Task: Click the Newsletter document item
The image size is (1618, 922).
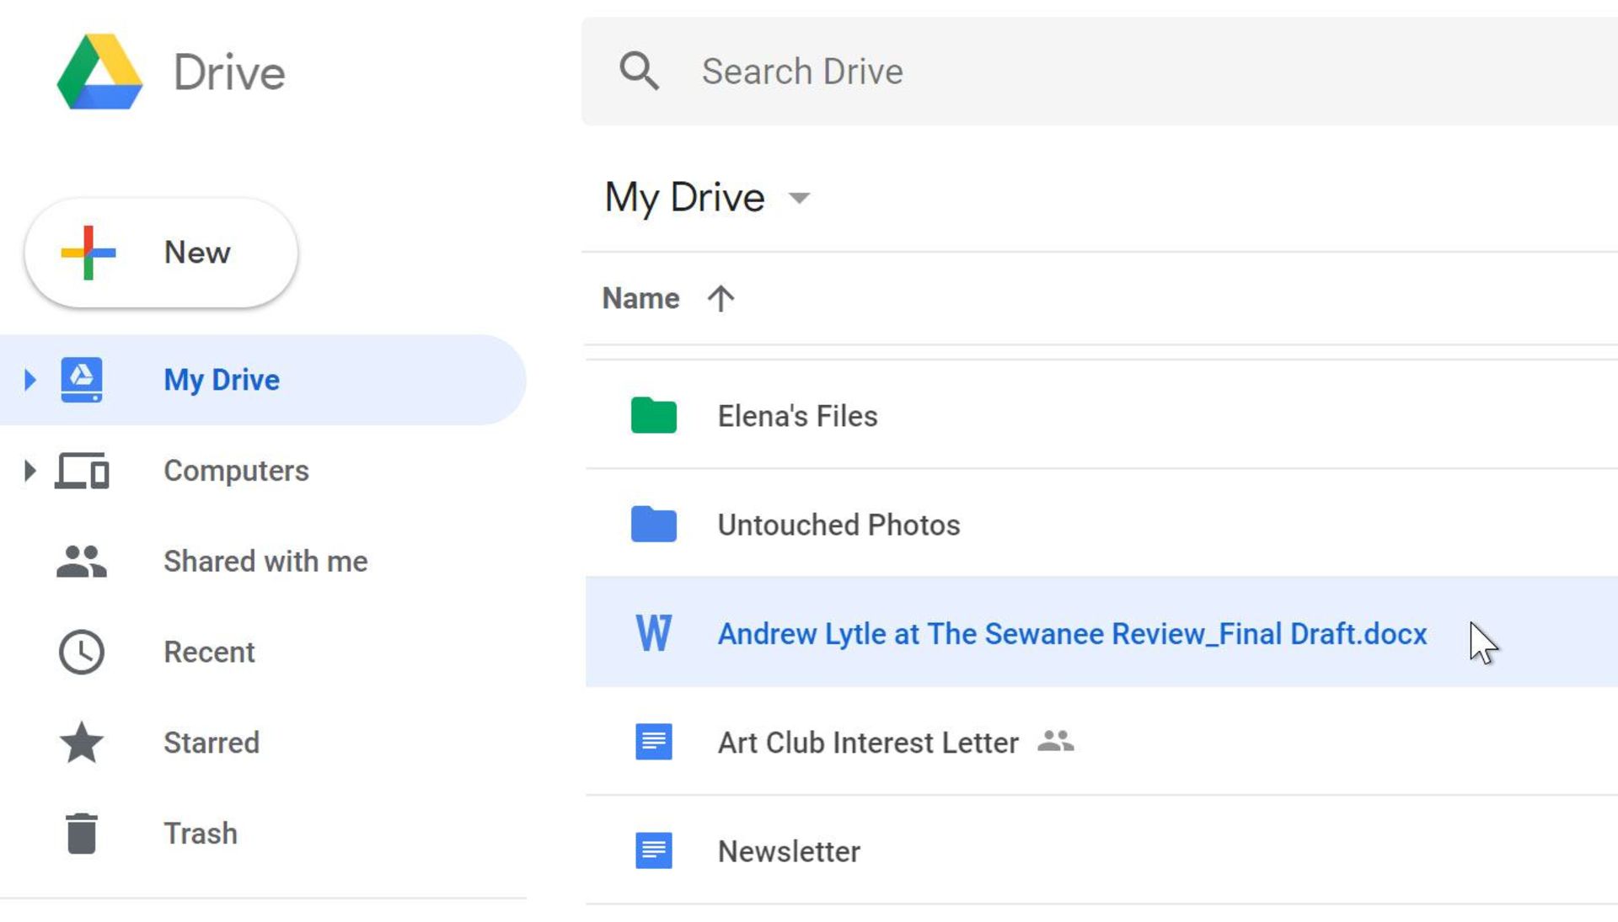Action: point(788,851)
